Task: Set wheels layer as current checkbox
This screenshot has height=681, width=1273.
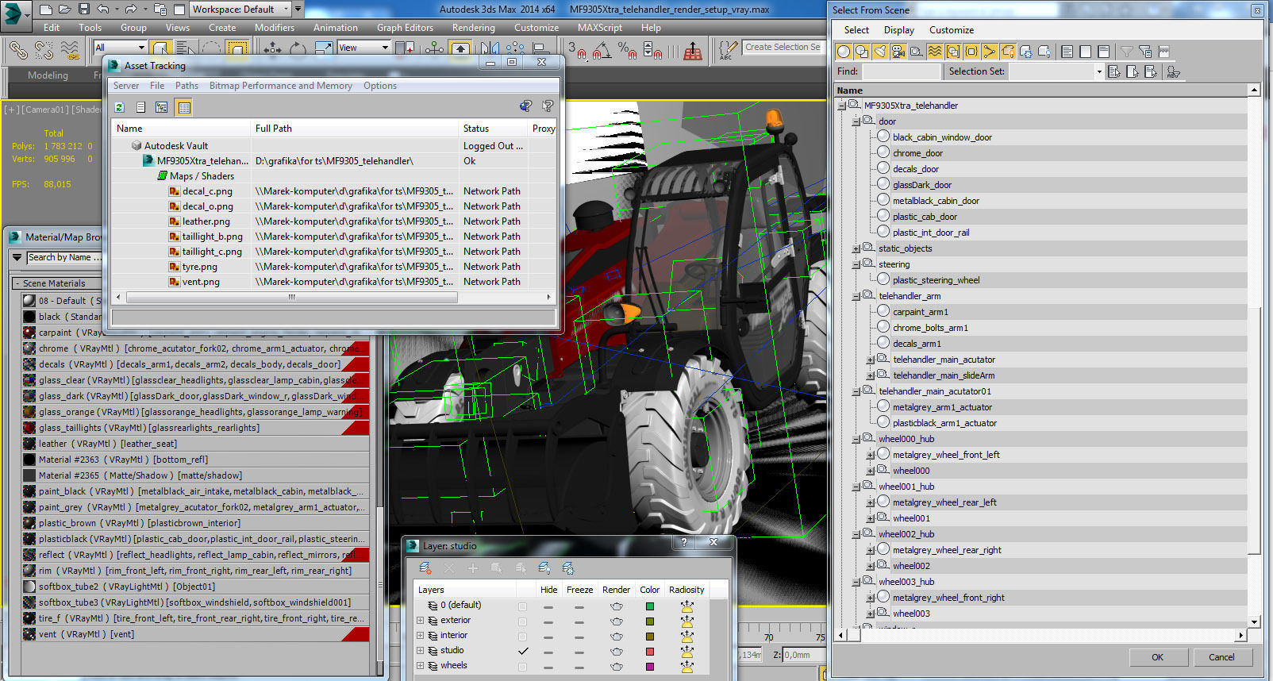Action: 522,666
